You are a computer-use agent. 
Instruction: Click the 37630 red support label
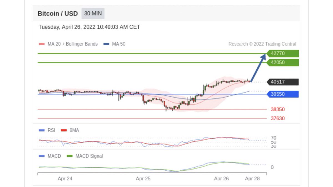(x=278, y=118)
